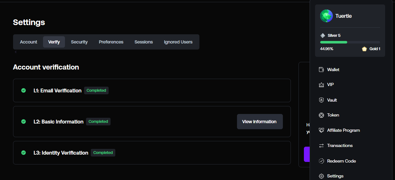
Task: Click the Silver 5 rank badge icon
Action: 323,36
